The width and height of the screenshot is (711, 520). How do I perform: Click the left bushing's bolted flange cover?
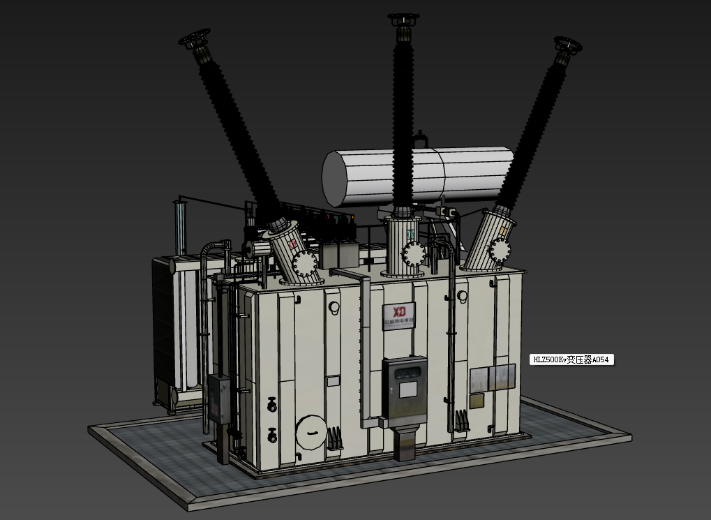[306, 264]
